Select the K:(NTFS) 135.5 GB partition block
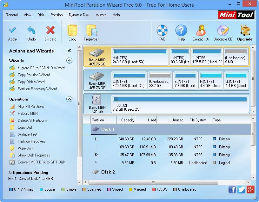259x202 pixels. (207, 57)
